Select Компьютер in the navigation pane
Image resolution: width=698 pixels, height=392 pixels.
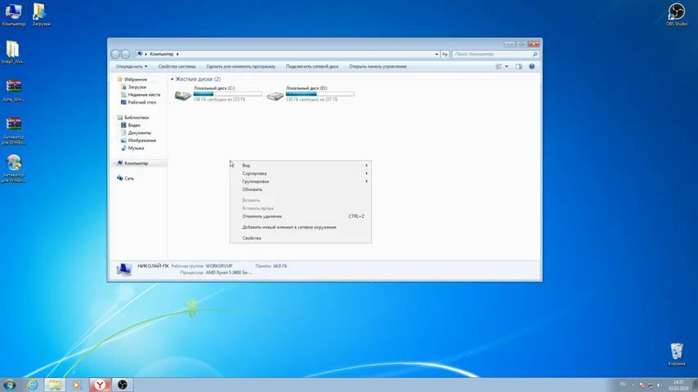(x=132, y=163)
